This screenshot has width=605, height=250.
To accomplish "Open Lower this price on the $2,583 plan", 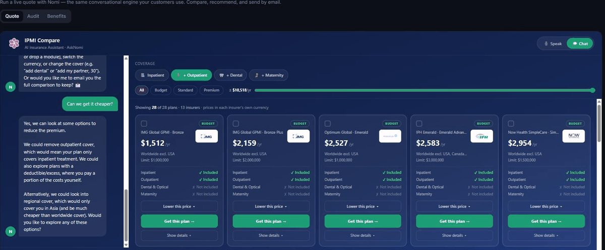I will [455, 206].
